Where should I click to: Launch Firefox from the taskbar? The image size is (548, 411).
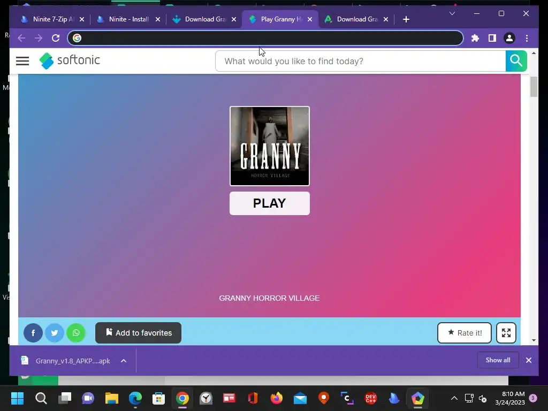[277, 398]
